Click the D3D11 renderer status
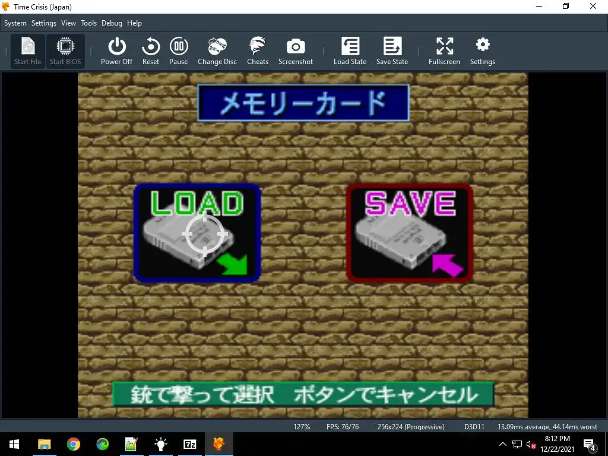Viewport: 608px width, 456px height. [x=474, y=426]
